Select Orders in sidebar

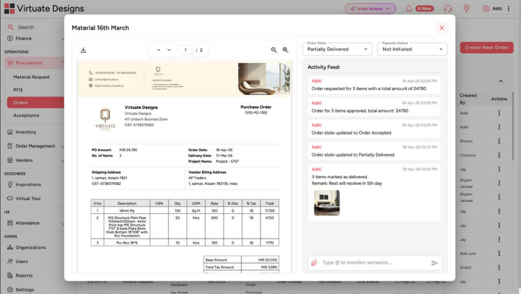click(x=35, y=102)
